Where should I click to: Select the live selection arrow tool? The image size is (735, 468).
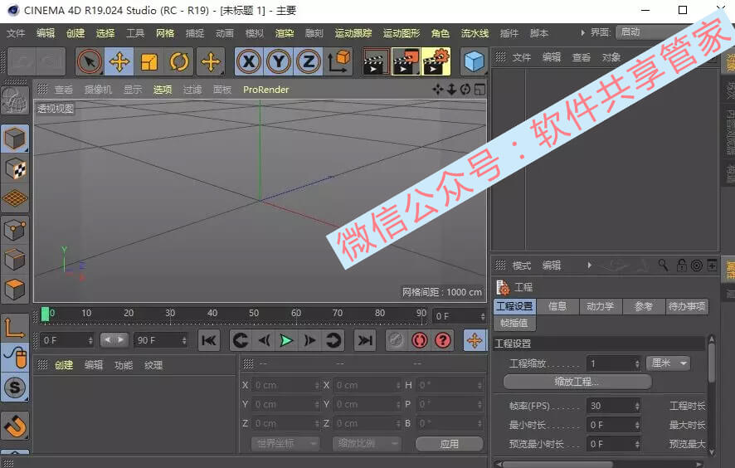pos(90,61)
